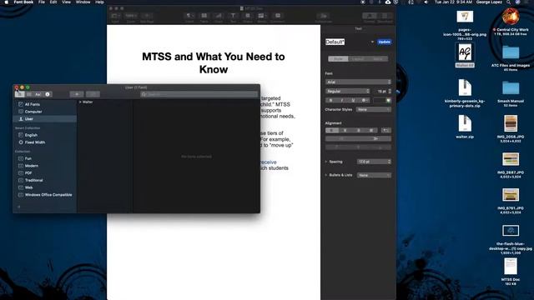This screenshot has width=534, height=300.
Task: Click Insert in Pages toolbar
Action: (189, 17)
